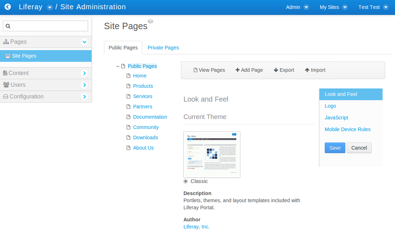Image resolution: width=395 pixels, height=232 pixels.
Task: Select Mobile Device Rules in side menu
Action: click(x=347, y=129)
